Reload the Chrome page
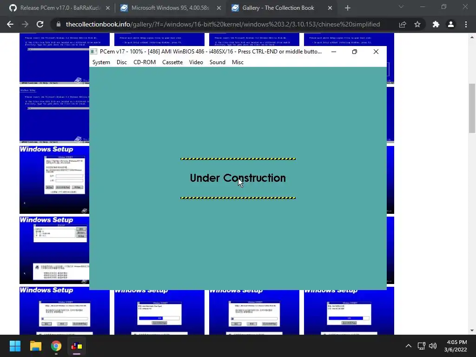The width and height of the screenshot is (476, 357). (40, 24)
